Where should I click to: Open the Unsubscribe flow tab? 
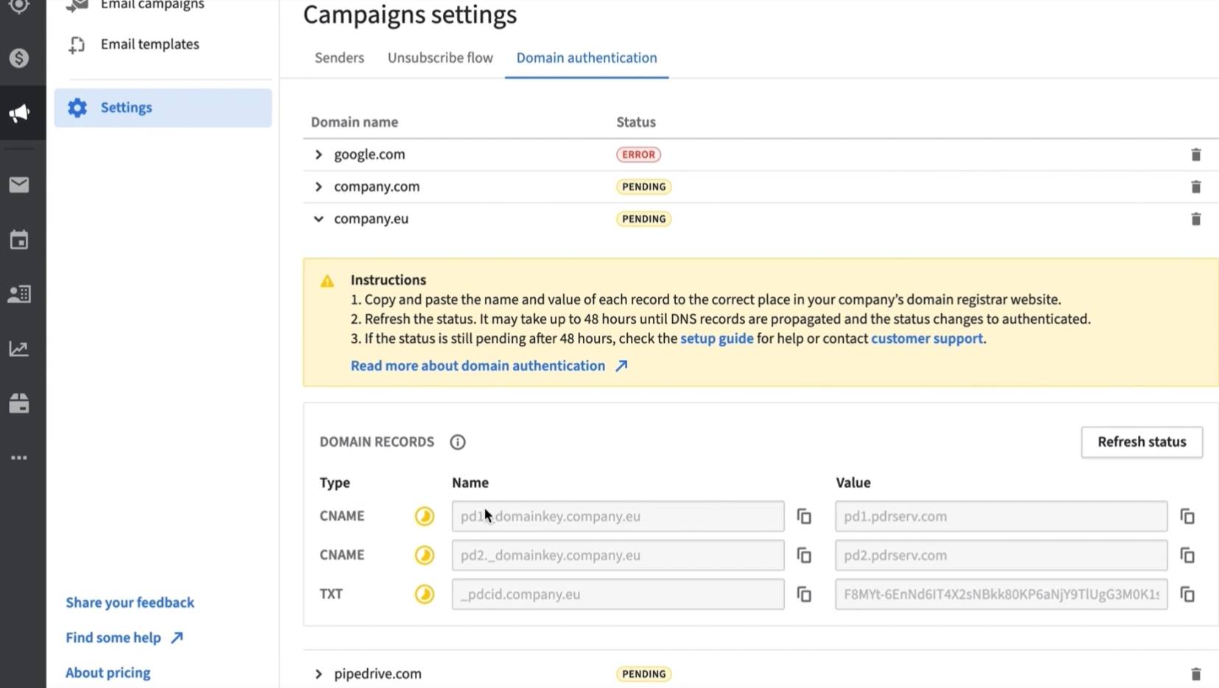(x=440, y=58)
